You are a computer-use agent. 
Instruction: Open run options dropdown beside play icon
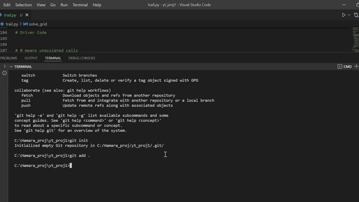click(x=349, y=15)
